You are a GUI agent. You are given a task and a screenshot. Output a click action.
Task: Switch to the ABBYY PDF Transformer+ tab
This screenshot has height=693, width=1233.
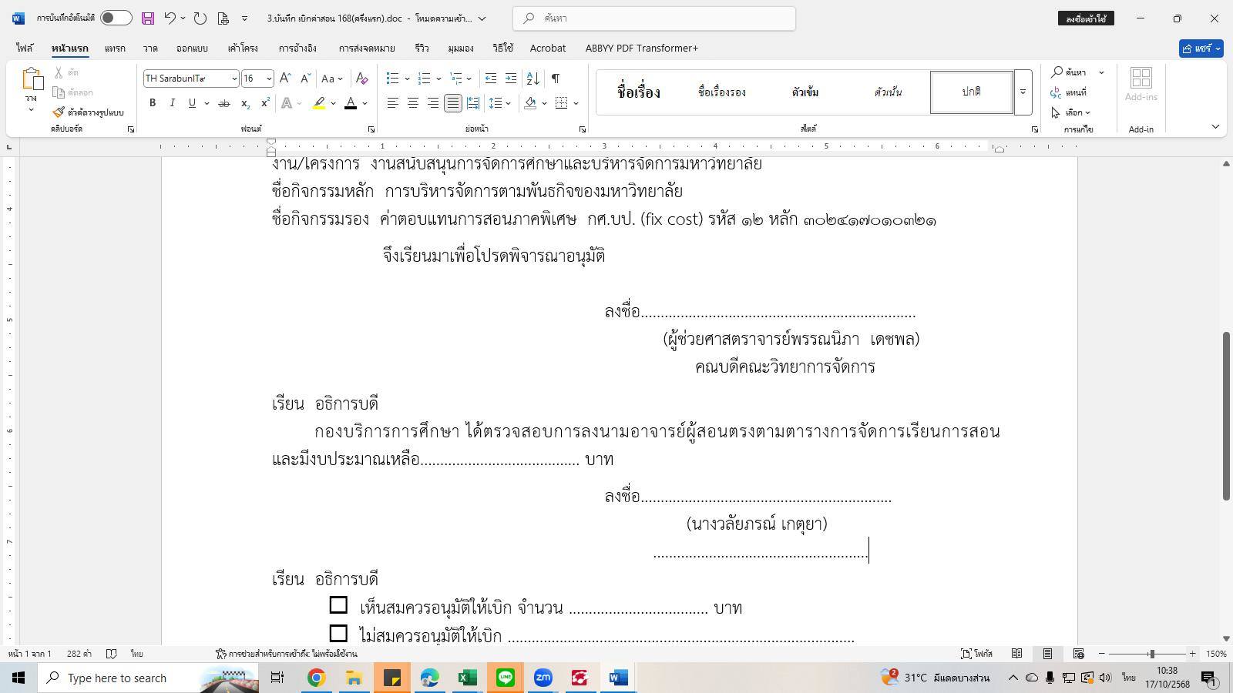pyautogui.click(x=641, y=48)
